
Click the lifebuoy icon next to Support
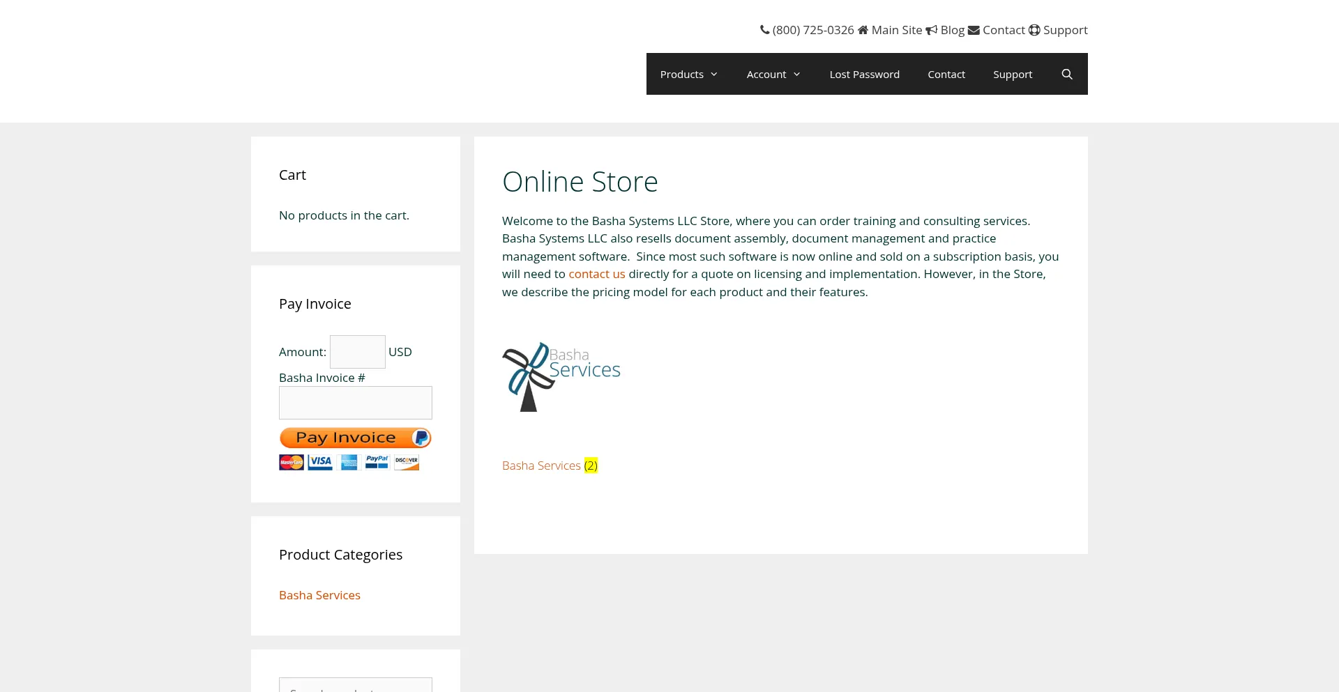pyautogui.click(x=1034, y=30)
